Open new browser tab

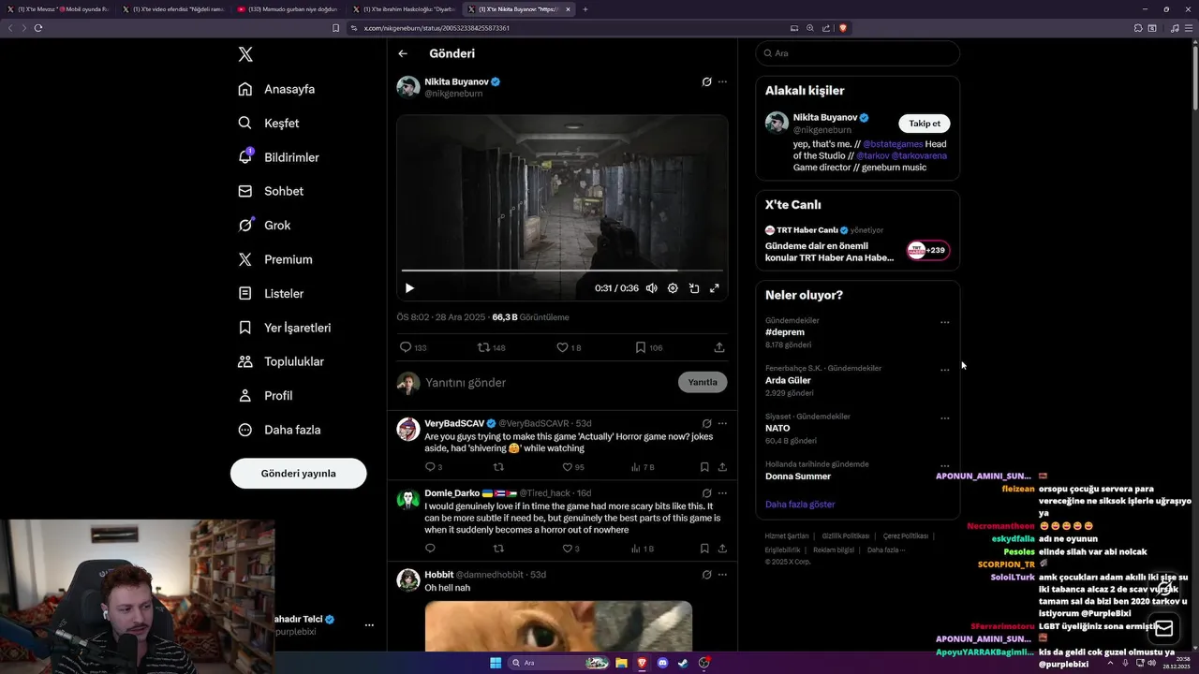click(585, 9)
